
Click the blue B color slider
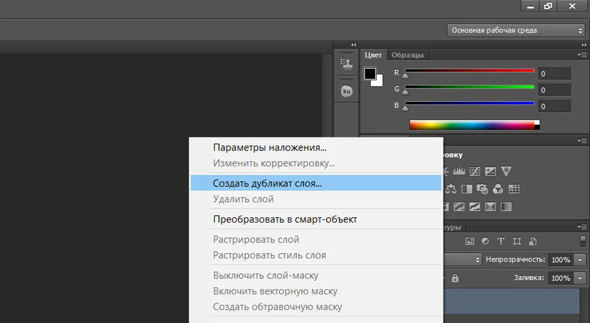pyautogui.click(x=469, y=103)
